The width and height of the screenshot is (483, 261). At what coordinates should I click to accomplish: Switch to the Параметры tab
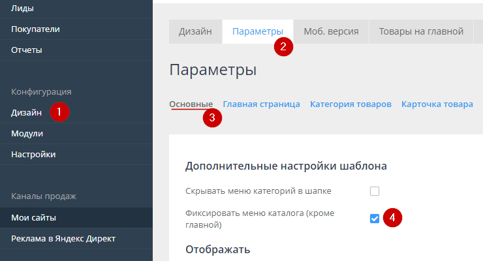[257, 31]
